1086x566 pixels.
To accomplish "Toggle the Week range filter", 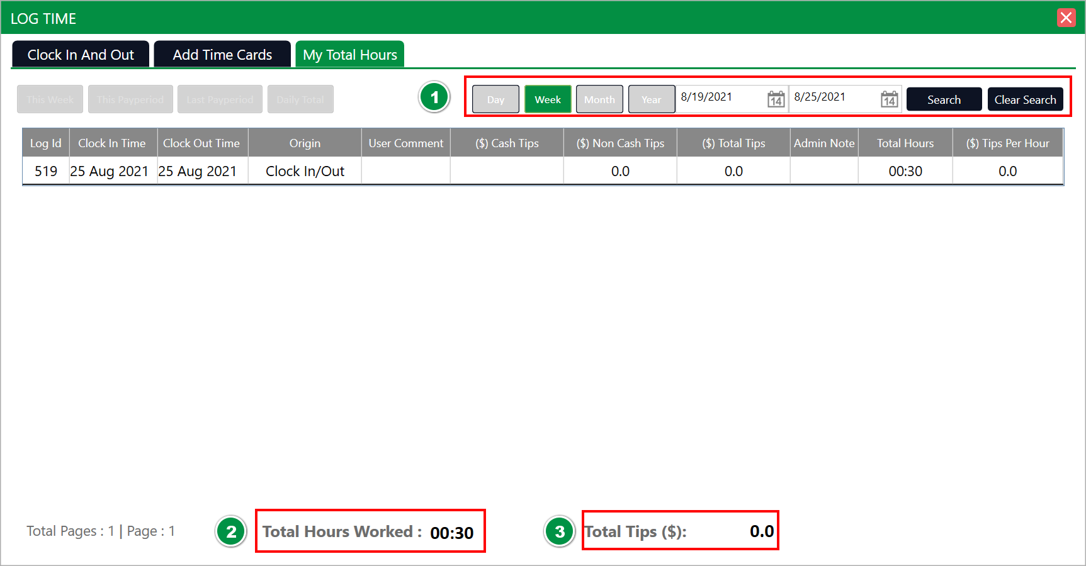I will (x=548, y=99).
